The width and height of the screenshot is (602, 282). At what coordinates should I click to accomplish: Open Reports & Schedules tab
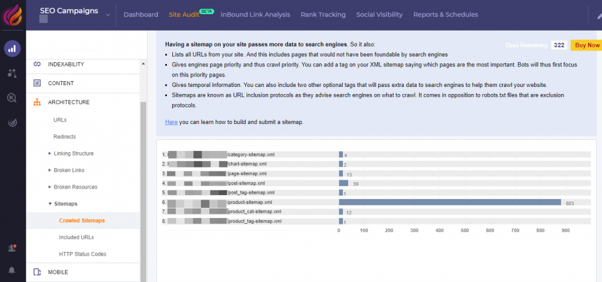click(446, 15)
